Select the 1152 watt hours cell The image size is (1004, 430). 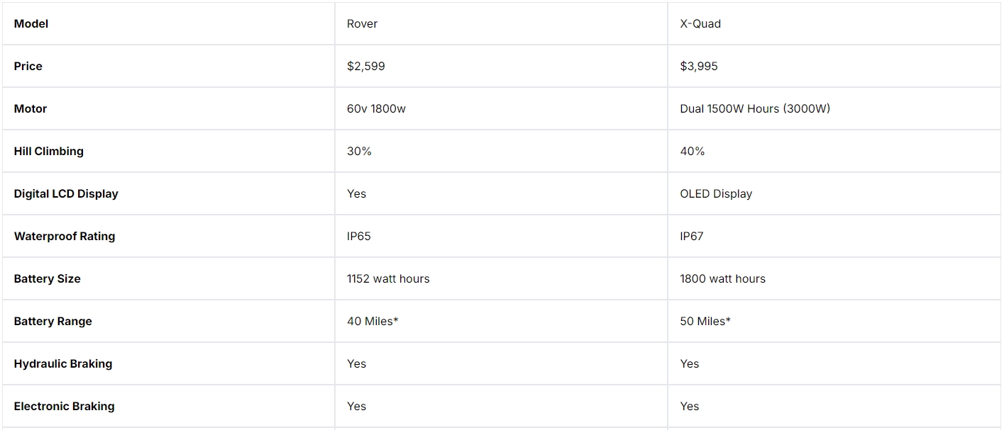pyautogui.click(x=388, y=278)
